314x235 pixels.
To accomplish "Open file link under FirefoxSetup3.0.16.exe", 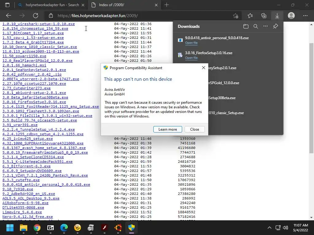I will click(x=191, y=58).
